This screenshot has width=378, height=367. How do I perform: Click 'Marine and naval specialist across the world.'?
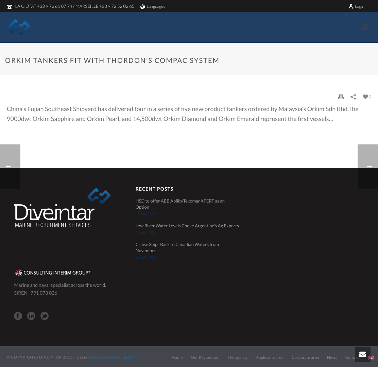point(60,285)
